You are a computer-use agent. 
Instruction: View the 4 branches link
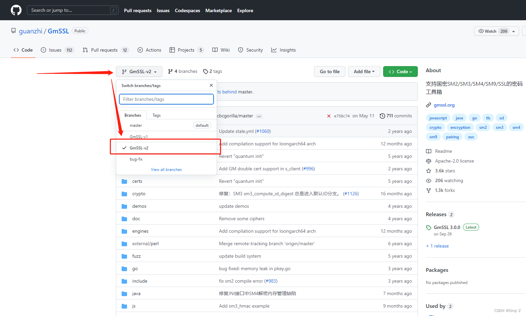[x=183, y=71]
